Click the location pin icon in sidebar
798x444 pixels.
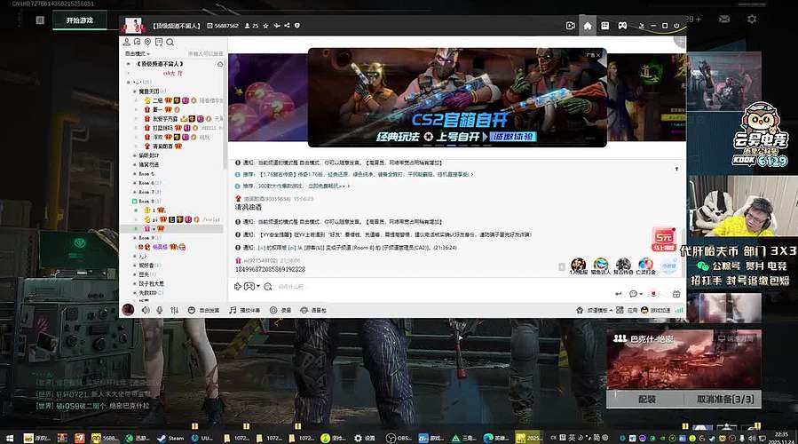(x=147, y=42)
